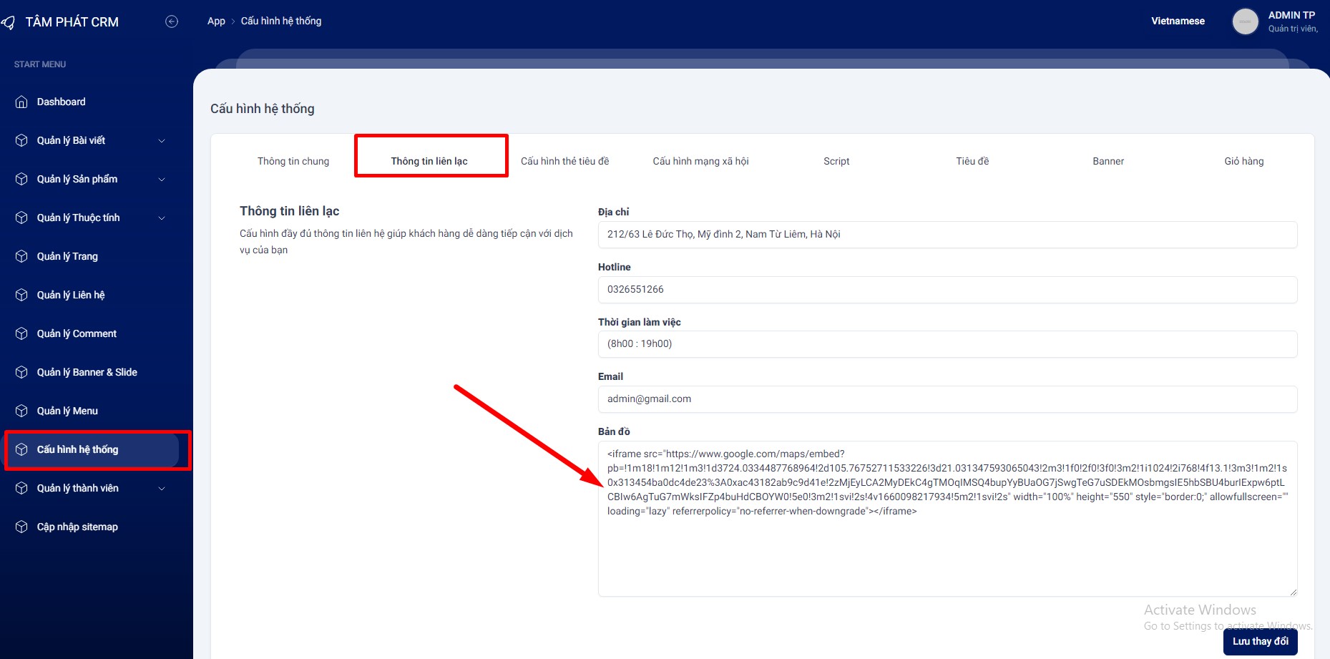Click the Dashboard home icon
Viewport: 1330px width, 659px height.
[21, 102]
